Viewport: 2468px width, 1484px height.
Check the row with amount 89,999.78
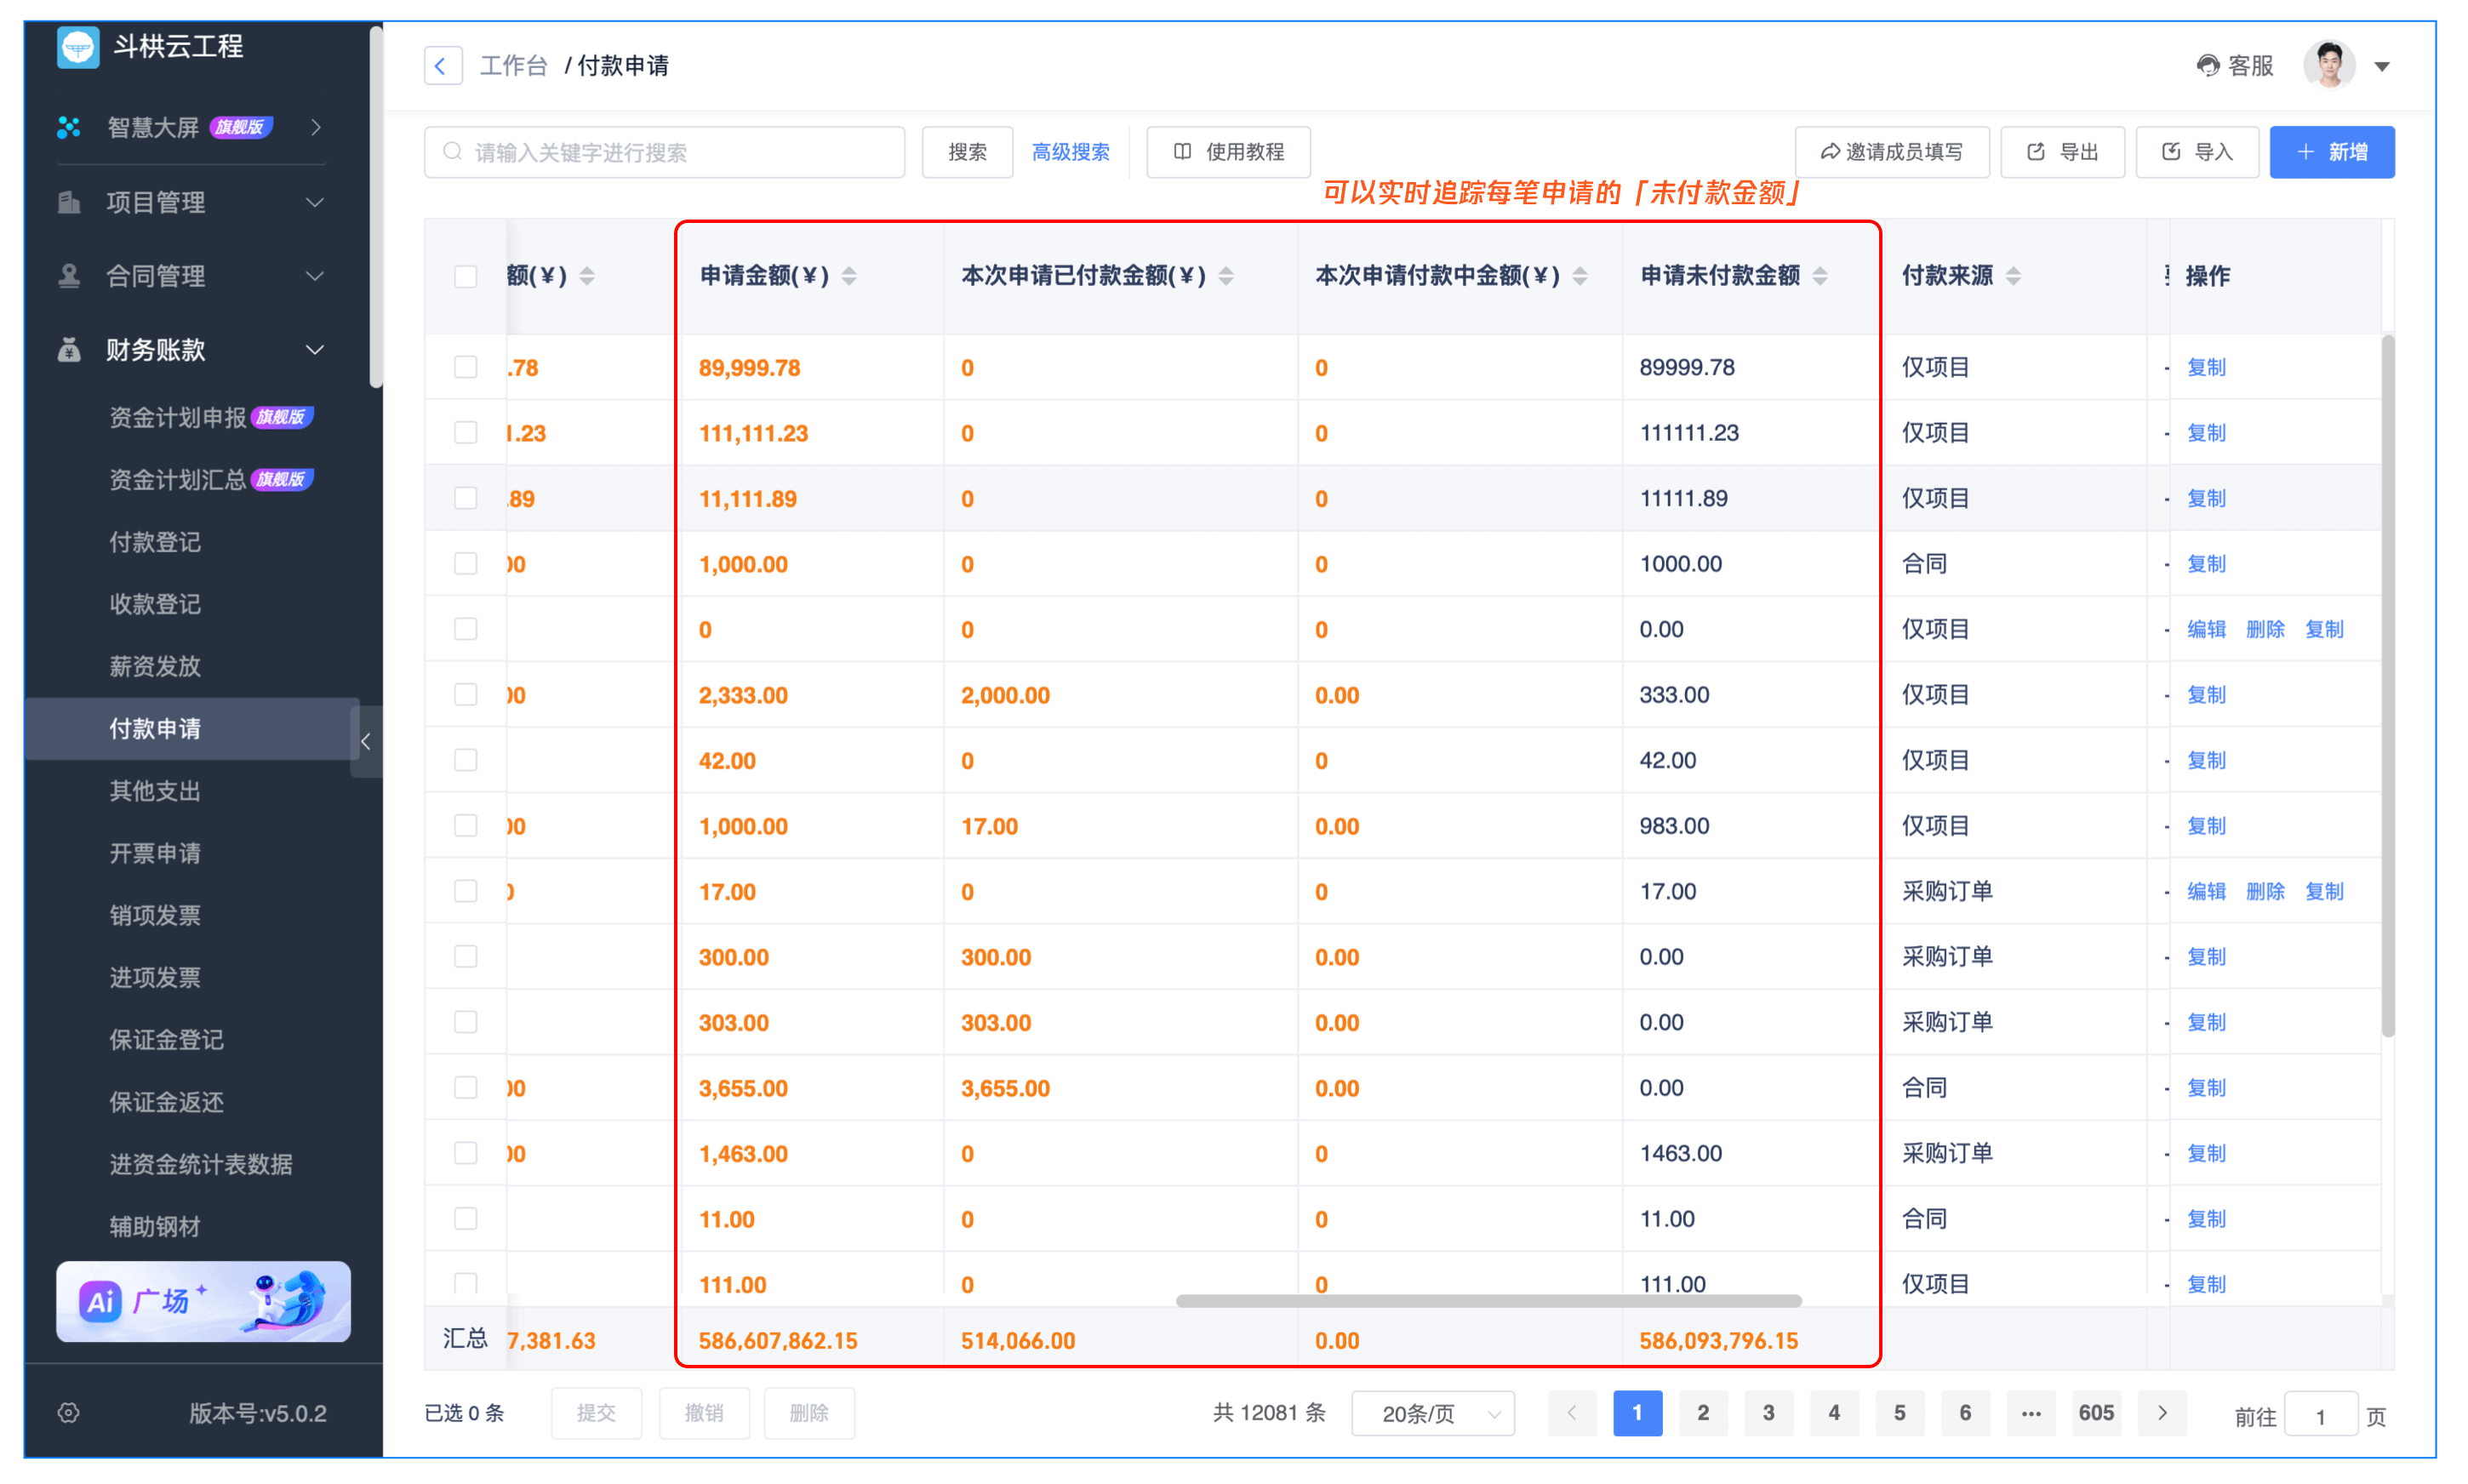[x=465, y=367]
